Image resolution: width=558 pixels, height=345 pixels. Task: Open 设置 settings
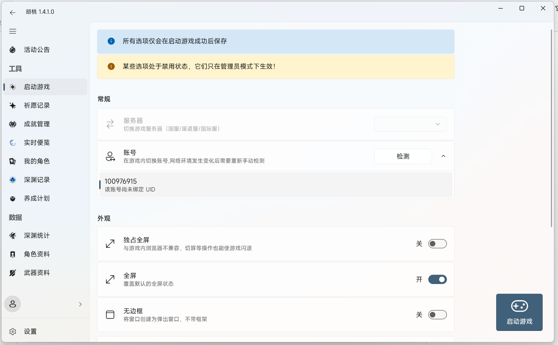point(30,331)
